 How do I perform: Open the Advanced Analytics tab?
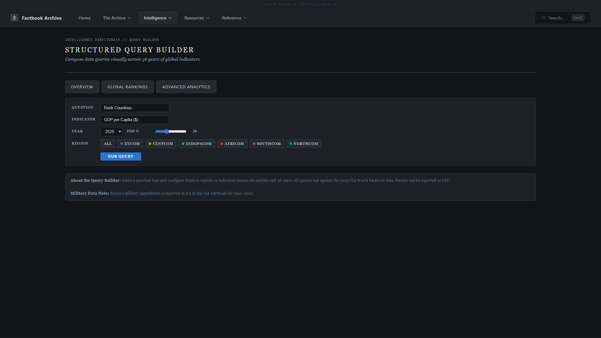point(186,87)
